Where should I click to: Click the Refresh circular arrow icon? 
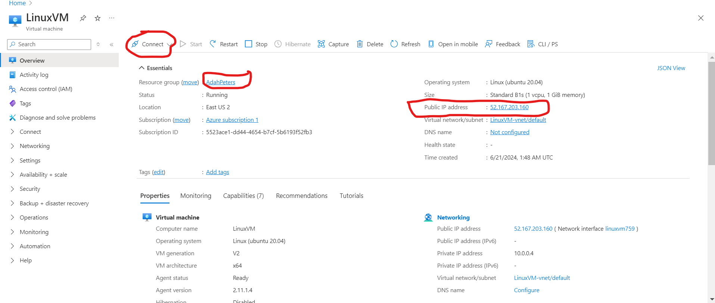tap(394, 44)
